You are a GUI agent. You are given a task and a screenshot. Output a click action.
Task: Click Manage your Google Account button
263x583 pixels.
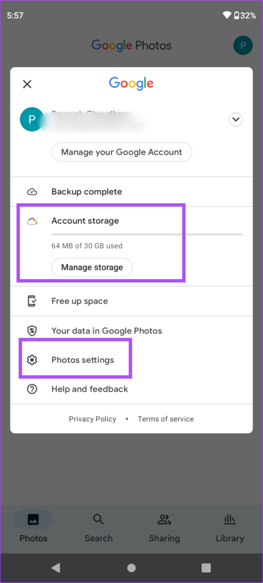pyautogui.click(x=122, y=152)
